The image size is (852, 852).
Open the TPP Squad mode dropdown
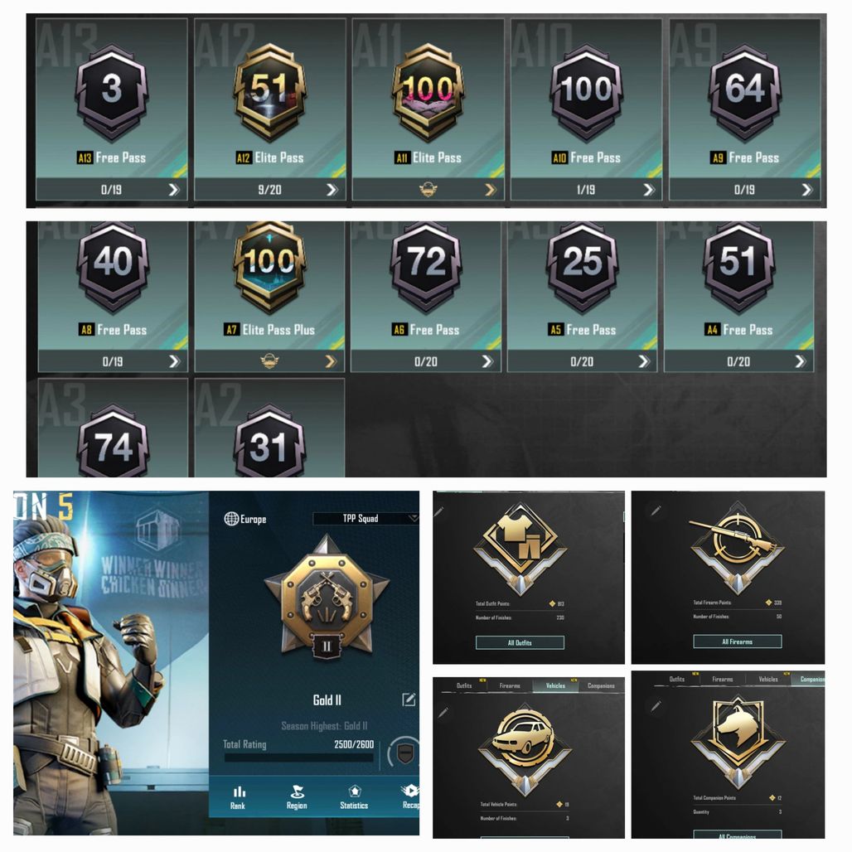click(x=365, y=518)
